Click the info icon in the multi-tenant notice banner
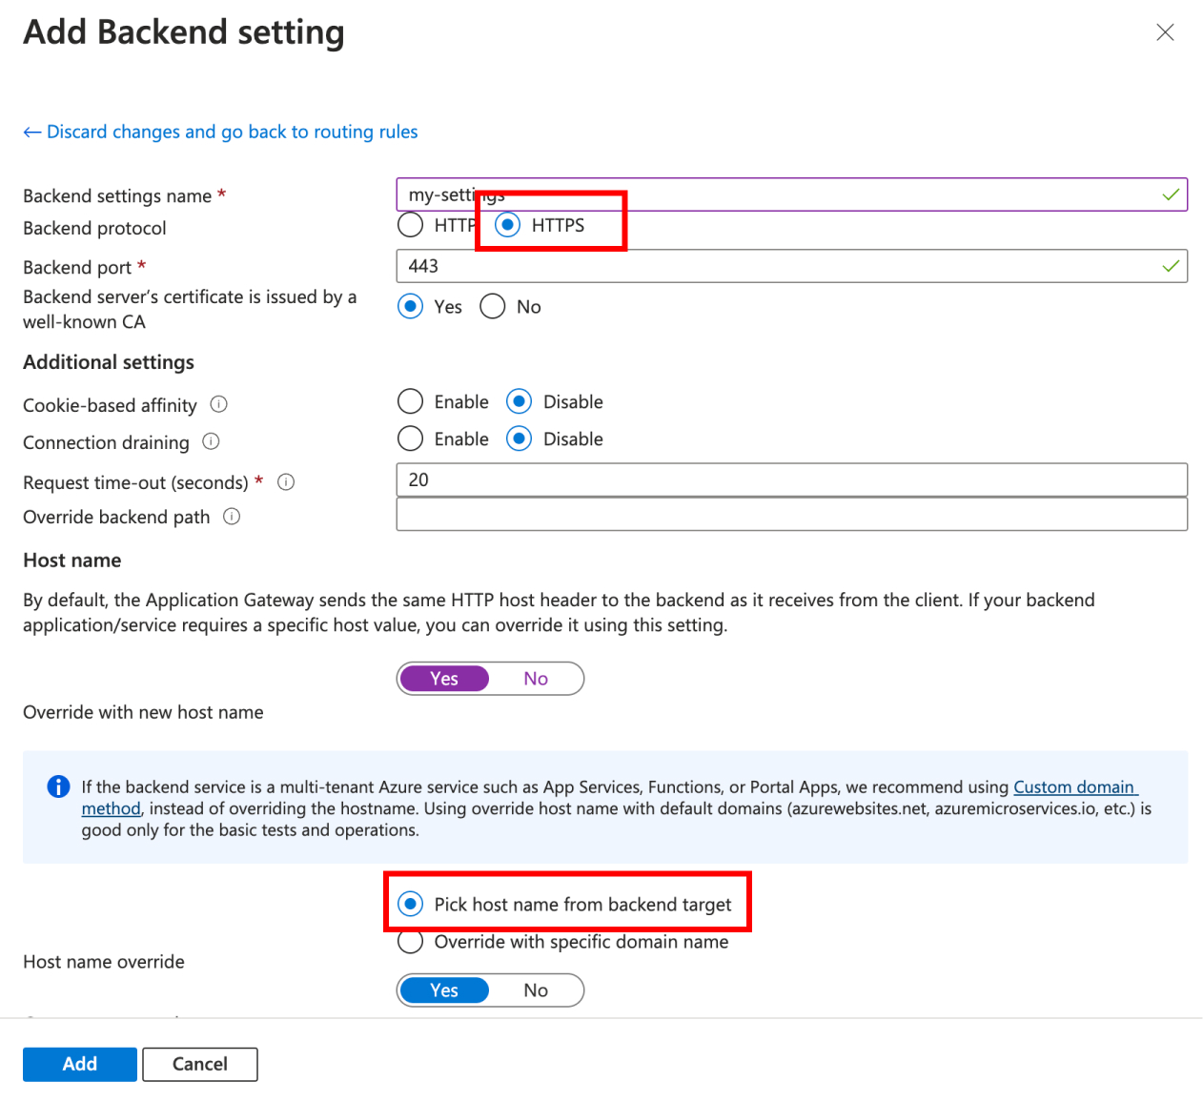This screenshot has height=1102, width=1203. coord(58,786)
